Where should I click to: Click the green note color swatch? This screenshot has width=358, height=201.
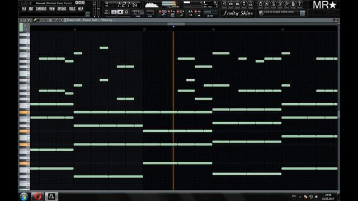click(21, 27)
